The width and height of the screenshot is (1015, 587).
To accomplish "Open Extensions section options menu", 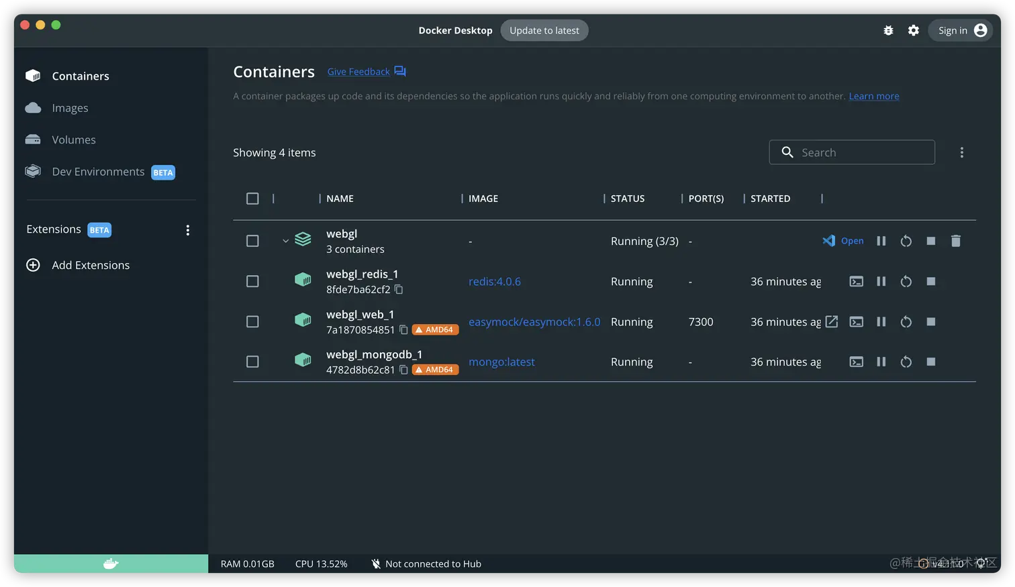I will click(x=187, y=230).
